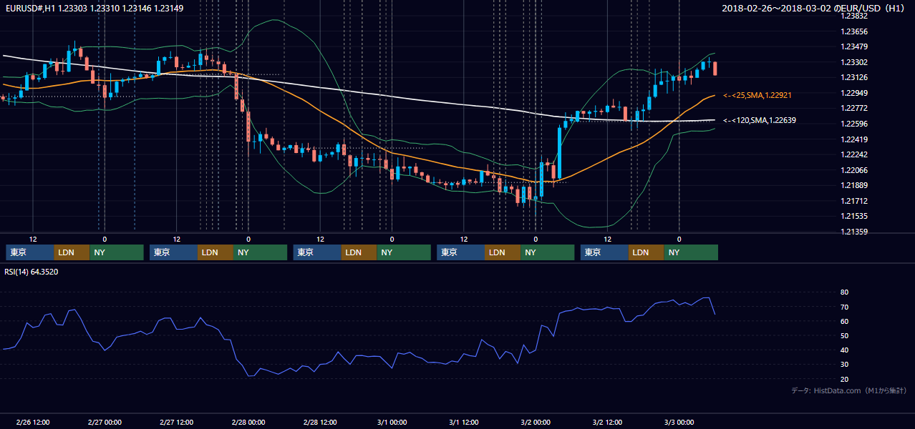
Task: Select RSI scale value 70
Action: 845,307
